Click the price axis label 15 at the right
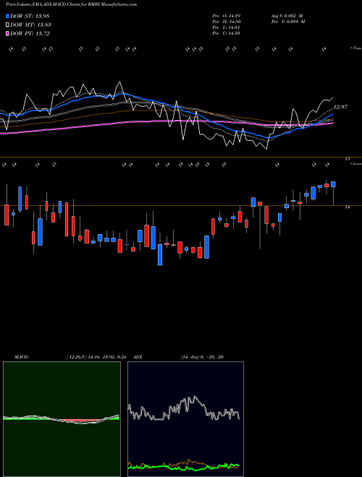 (x=347, y=159)
